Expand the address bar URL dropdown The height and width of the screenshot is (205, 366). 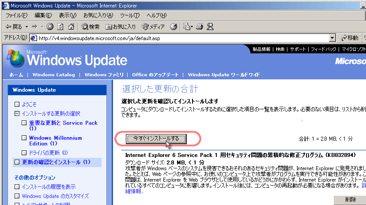(x=332, y=38)
